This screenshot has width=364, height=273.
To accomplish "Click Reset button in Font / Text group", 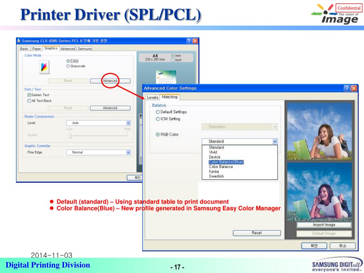I will (x=68, y=108).
